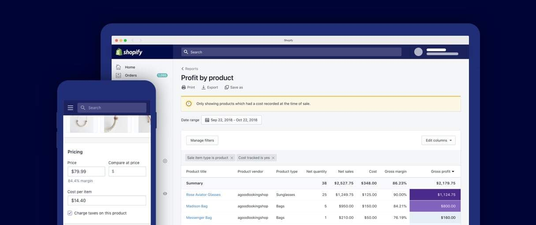The height and width of the screenshot is (225, 536).
Task: Click the $1,124.75 gross profit cell
Action: point(435,195)
